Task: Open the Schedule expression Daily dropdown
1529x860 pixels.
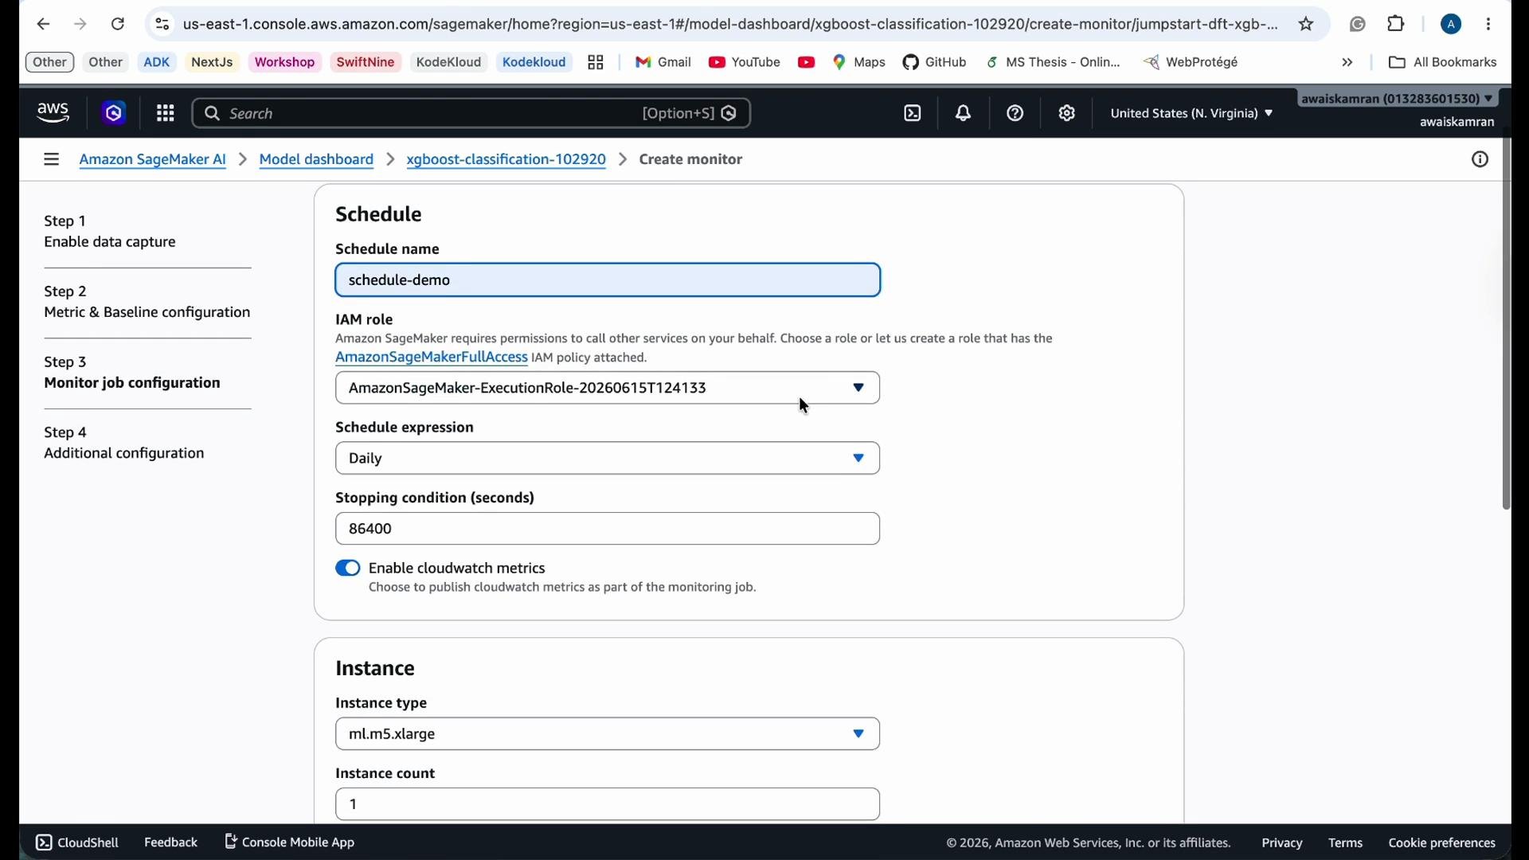Action: (608, 459)
